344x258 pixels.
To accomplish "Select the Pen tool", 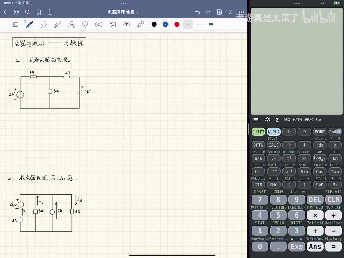I will coord(29,24).
